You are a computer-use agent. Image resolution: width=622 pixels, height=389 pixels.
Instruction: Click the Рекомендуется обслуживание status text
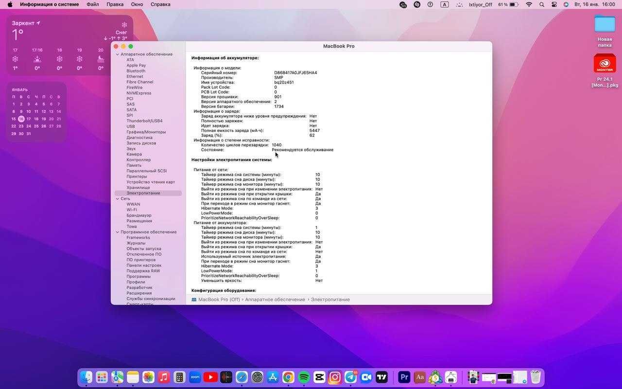pos(303,150)
